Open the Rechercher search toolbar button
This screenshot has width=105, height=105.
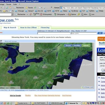pyautogui.click(x=19, y=8)
